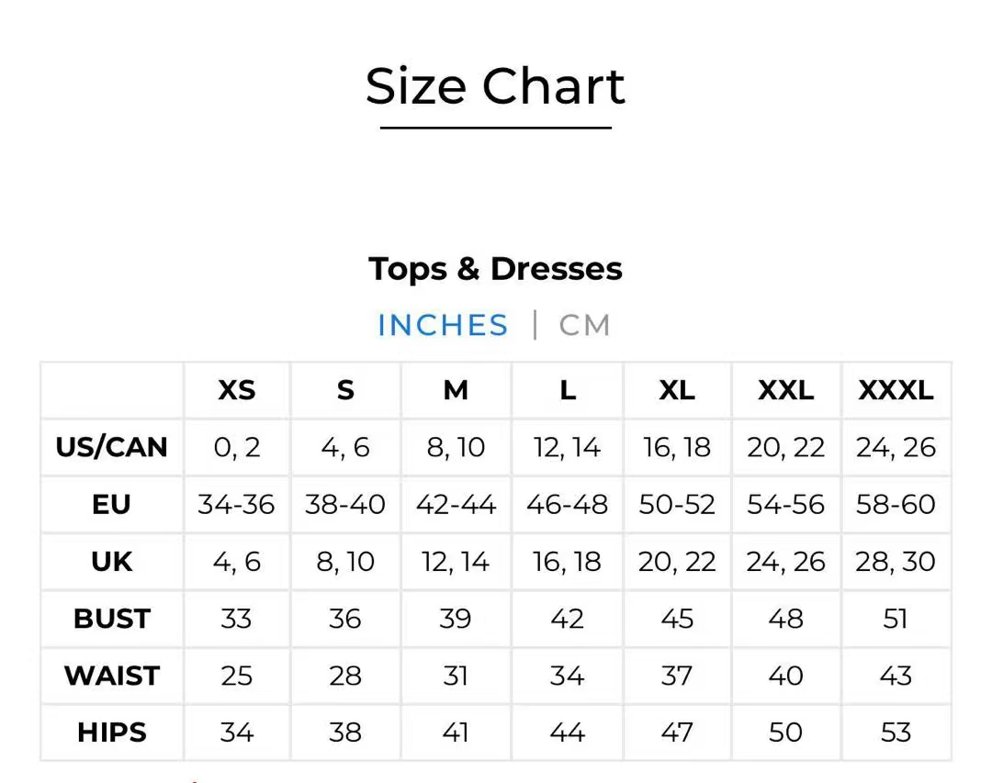Select the XS column header

point(236,390)
